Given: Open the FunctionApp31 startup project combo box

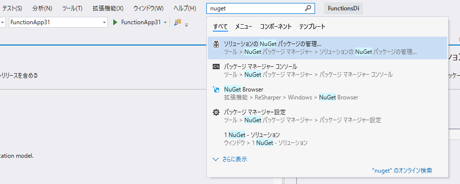Looking at the screenshot, I should [x=58, y=22].
